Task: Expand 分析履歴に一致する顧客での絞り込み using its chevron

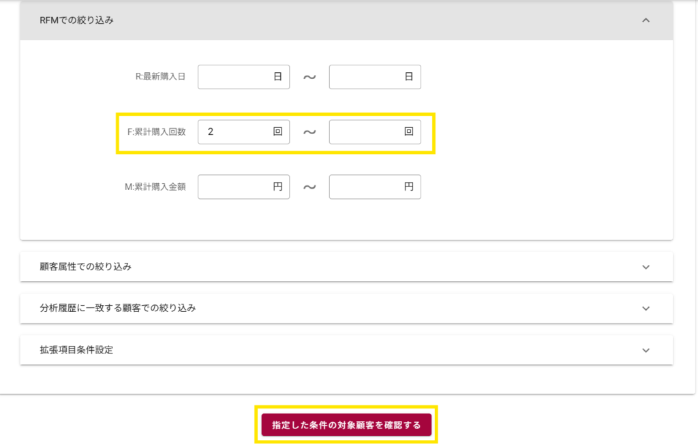Action: click(x=646, y=308)
